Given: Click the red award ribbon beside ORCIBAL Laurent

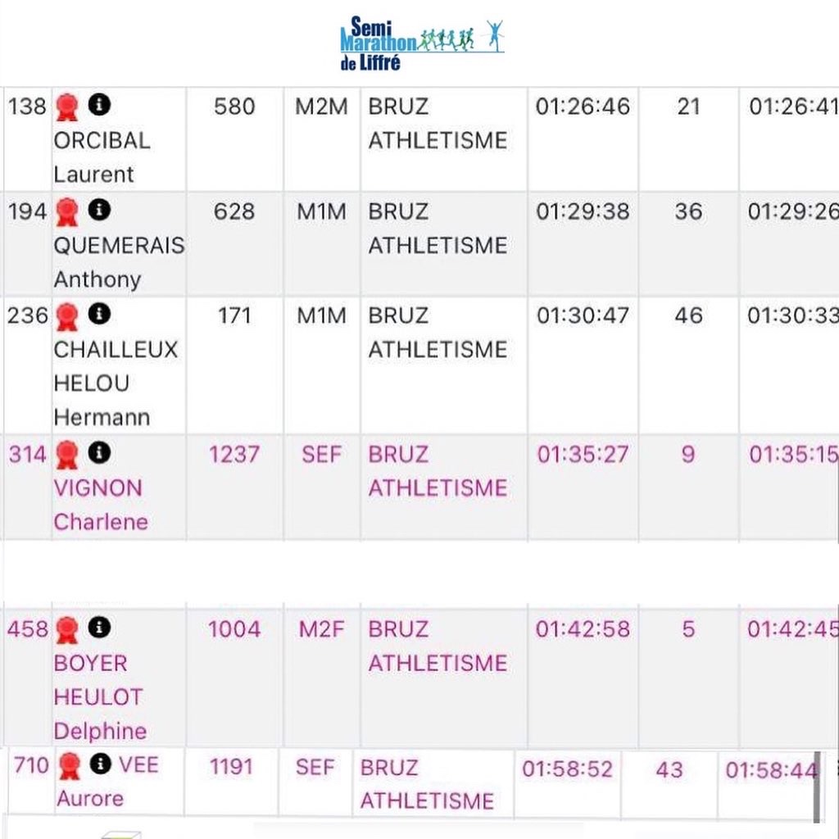Looking at the screenshot, I should (x=67, y=107).
